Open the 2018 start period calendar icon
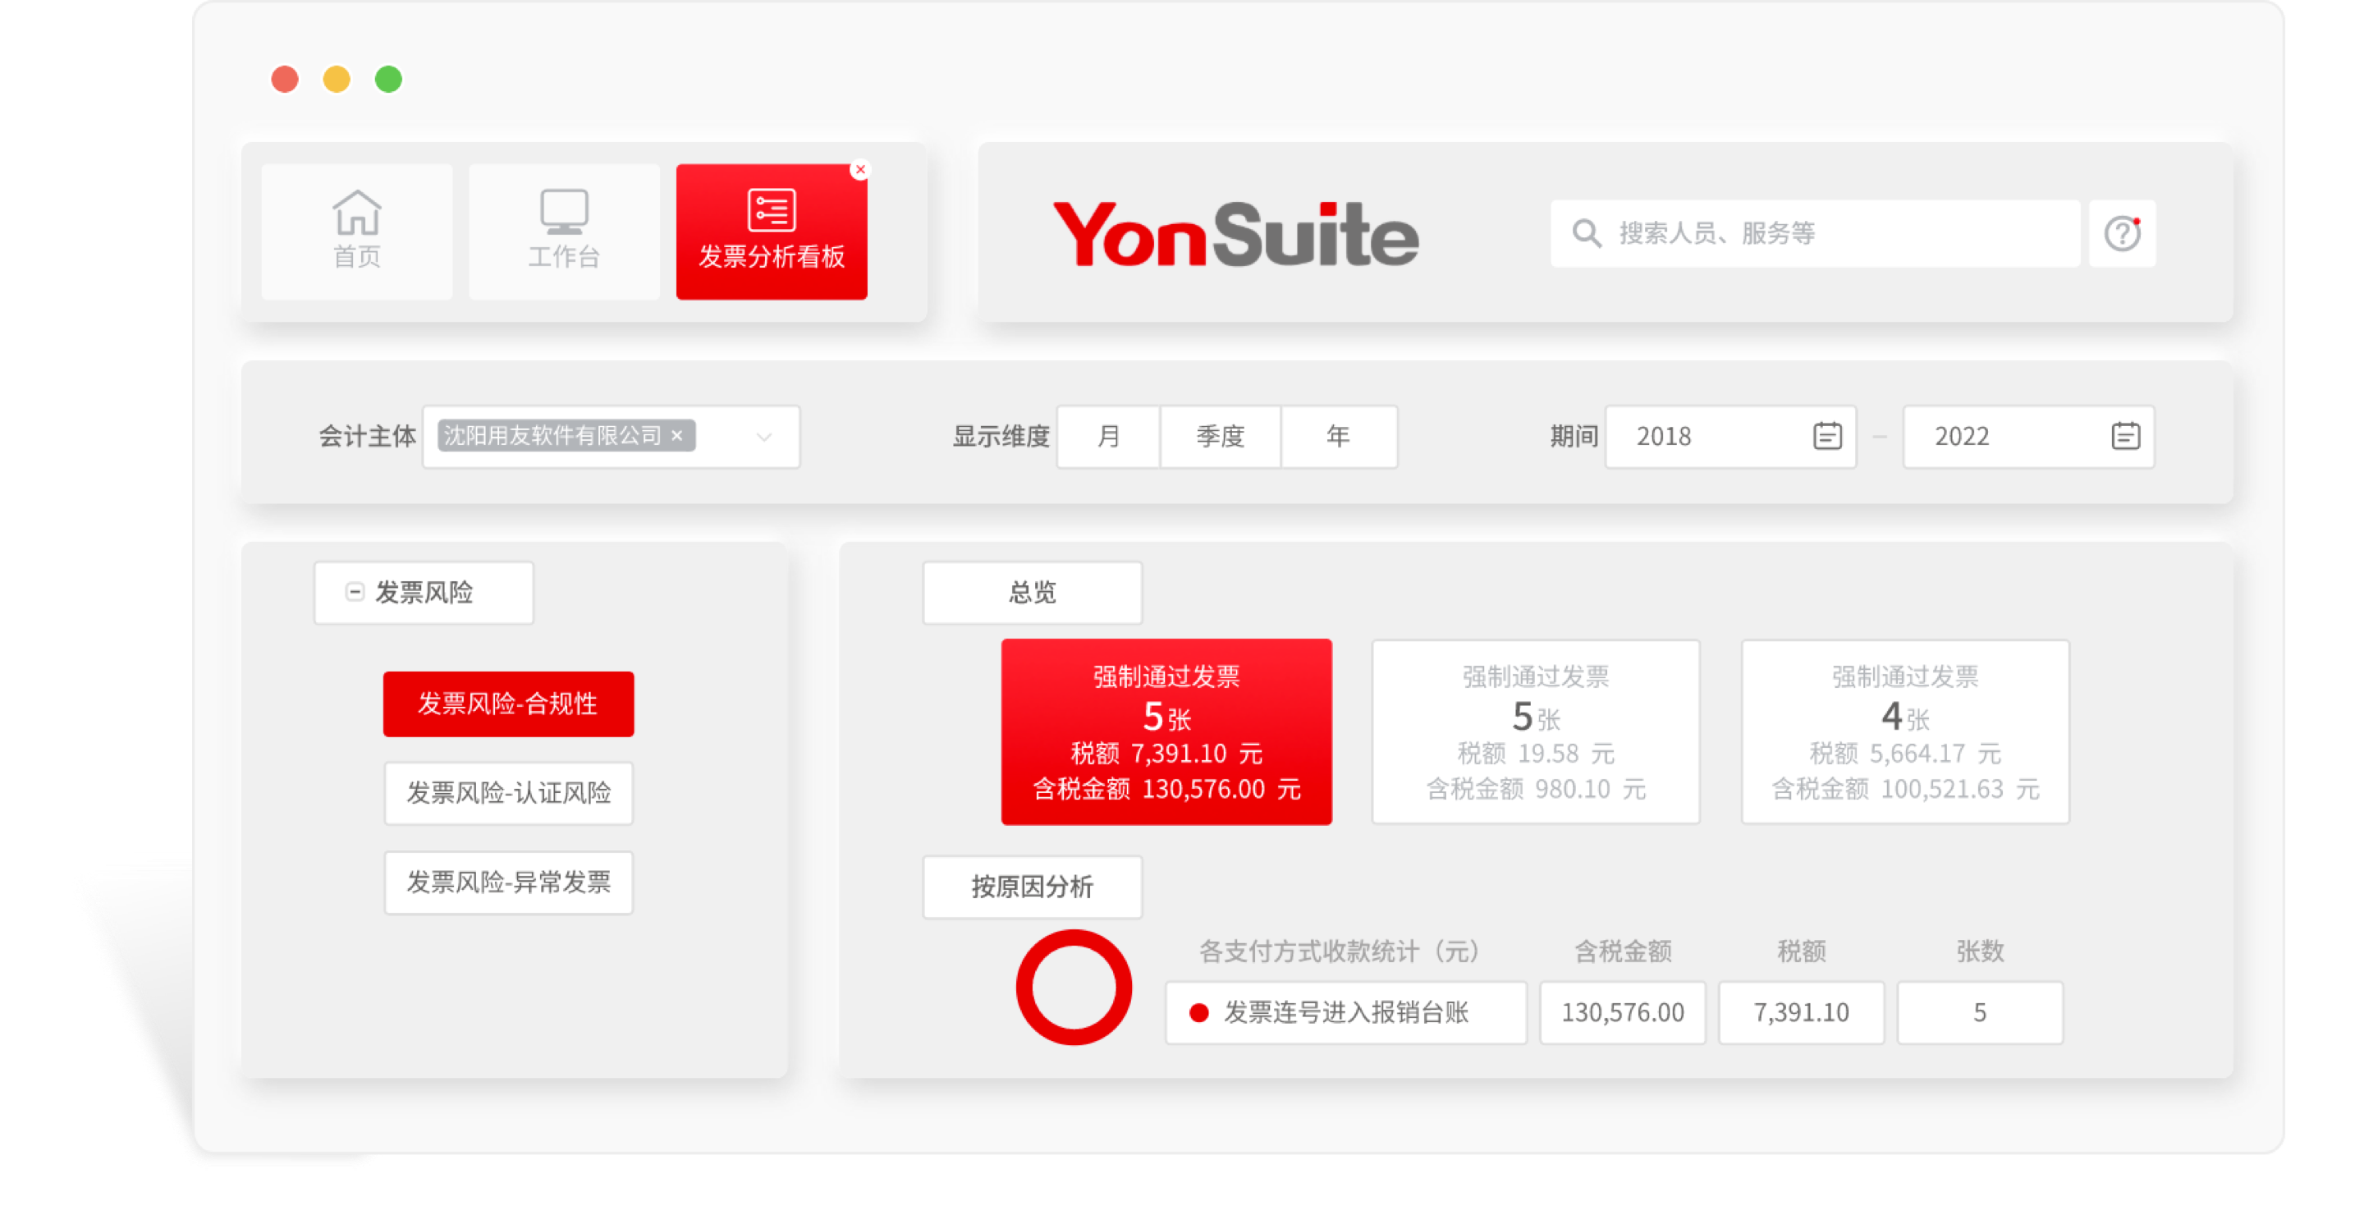 pos(1826,436)
